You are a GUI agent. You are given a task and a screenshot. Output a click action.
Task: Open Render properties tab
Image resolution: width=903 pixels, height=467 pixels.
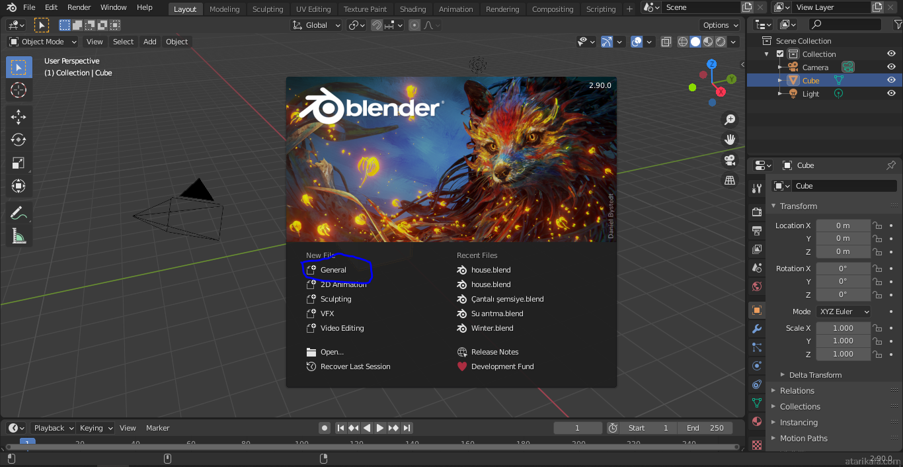(x=757, y=212)
